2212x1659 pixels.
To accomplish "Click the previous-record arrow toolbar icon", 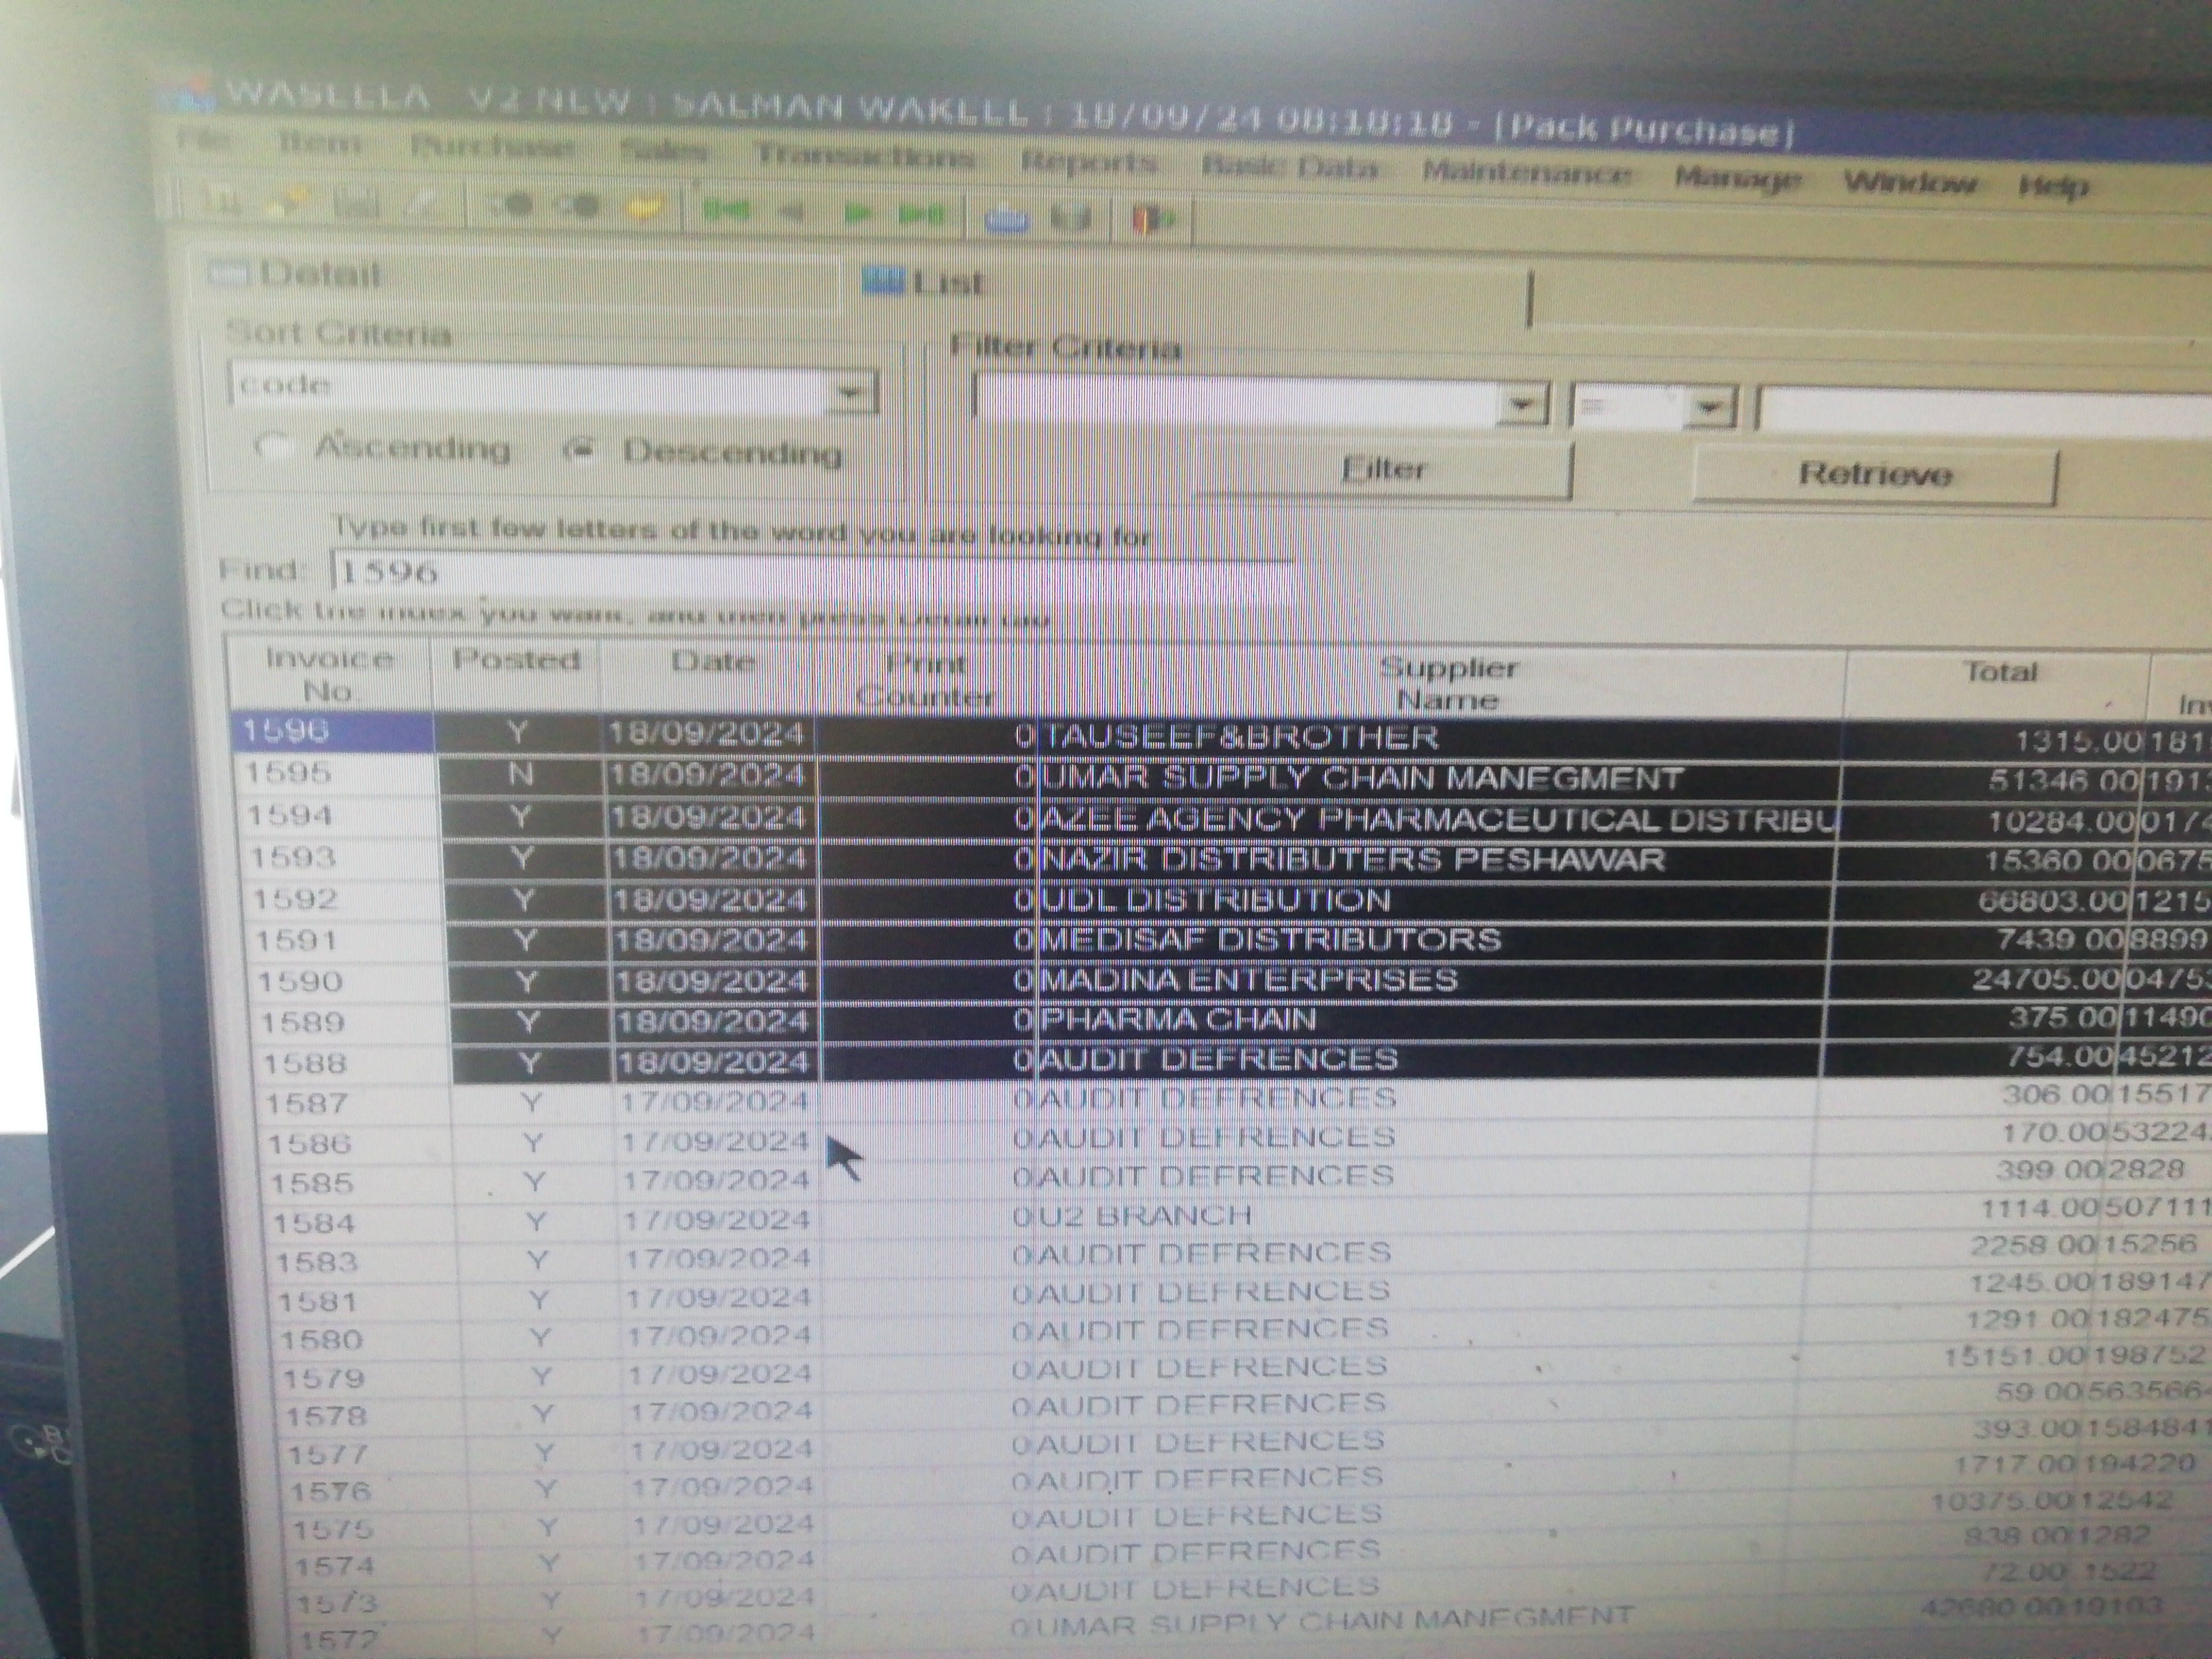I will point(792,213).
